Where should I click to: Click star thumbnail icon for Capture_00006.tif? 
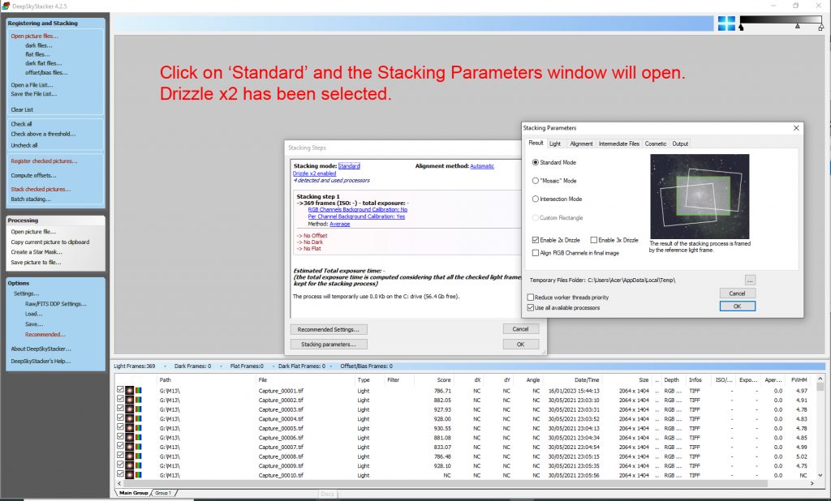tap(129, 438)
